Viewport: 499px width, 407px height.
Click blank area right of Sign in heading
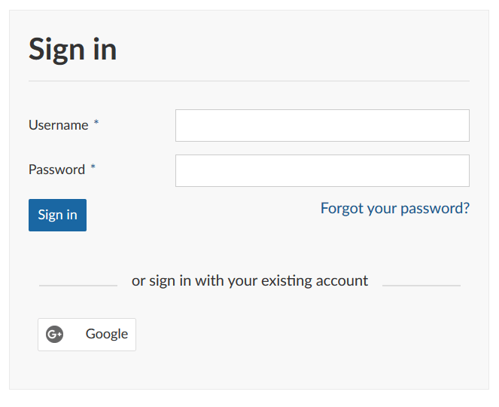[x=301, y=50]
